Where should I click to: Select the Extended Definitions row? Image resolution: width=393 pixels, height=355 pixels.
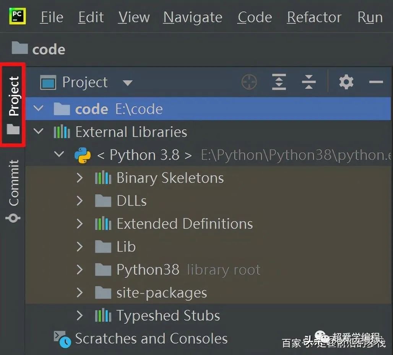click(208, 223)
